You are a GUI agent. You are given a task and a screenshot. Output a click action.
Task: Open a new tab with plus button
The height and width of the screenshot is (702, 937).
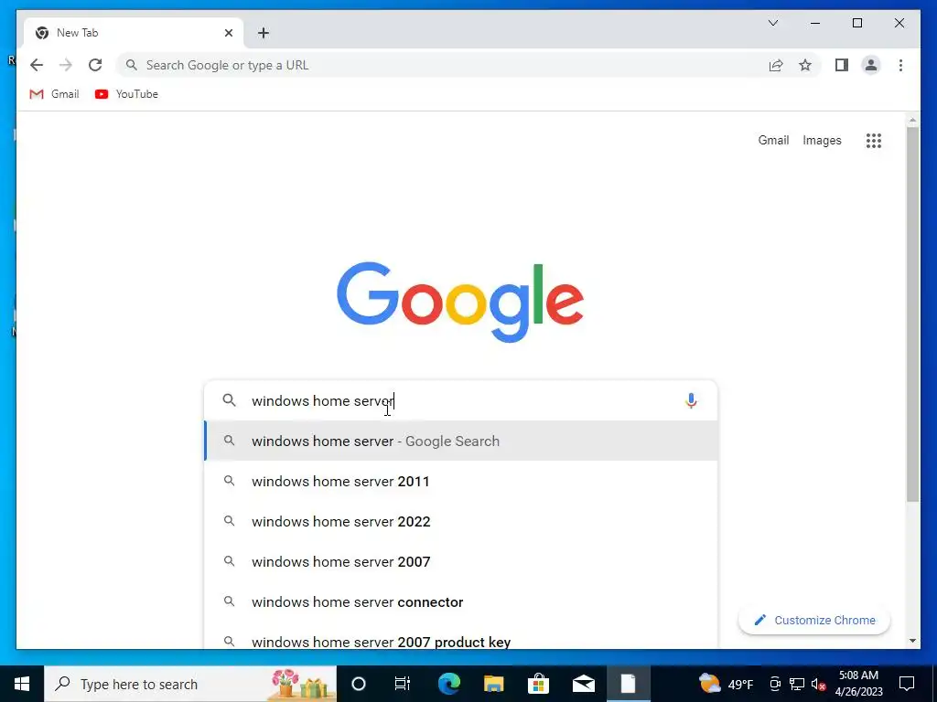pos(264,33)
